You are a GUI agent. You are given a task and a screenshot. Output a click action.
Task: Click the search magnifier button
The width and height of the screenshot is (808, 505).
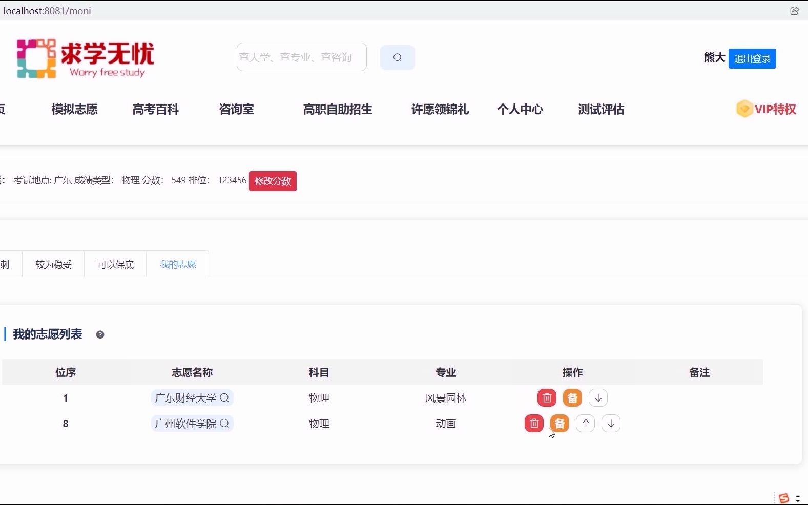click(397, 57)
